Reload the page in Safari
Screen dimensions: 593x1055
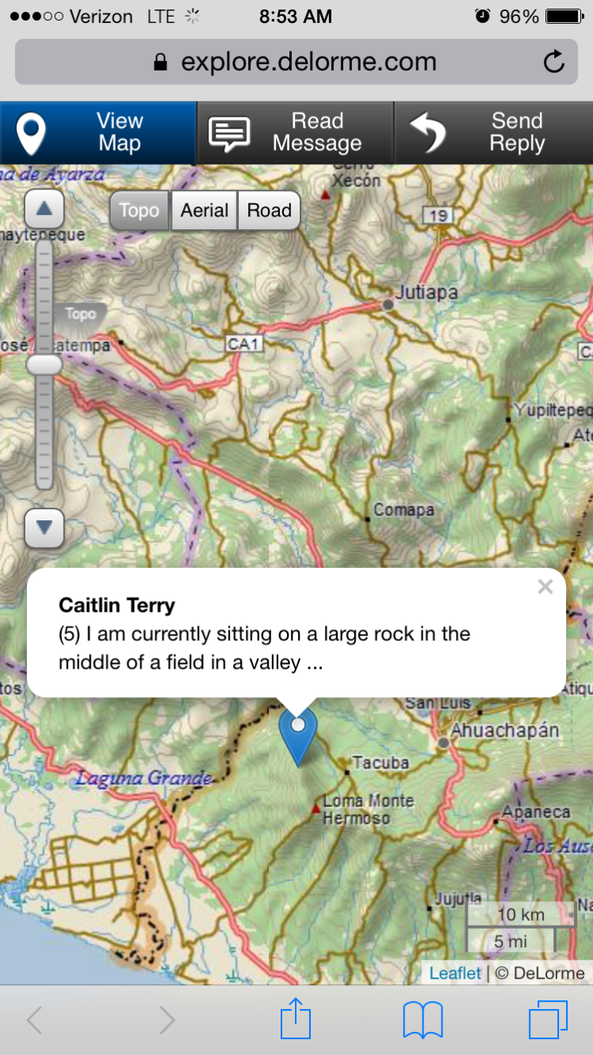pos(553,61)
